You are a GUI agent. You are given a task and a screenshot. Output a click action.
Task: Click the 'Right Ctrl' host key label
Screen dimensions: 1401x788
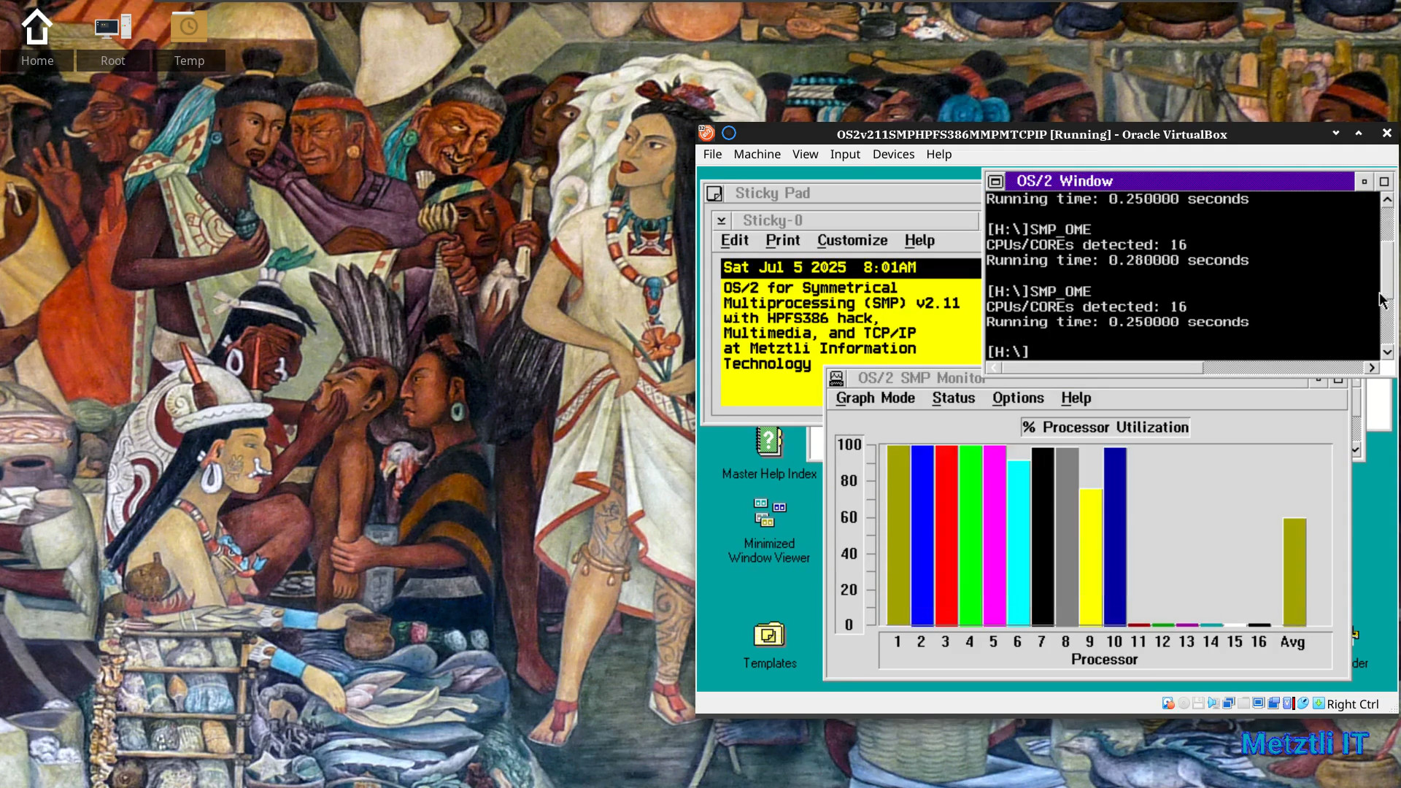click(x=1353, y=704)
